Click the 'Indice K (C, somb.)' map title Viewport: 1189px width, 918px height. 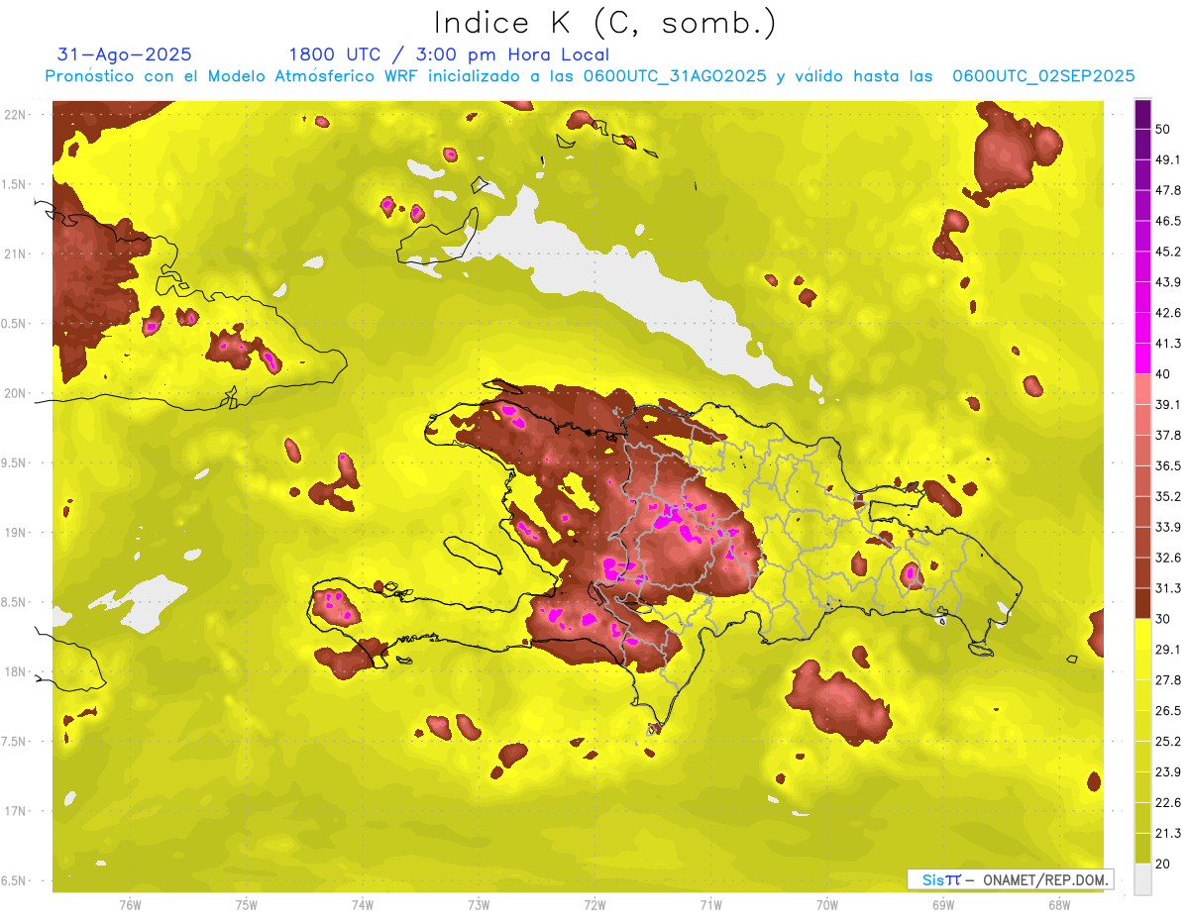click(605, 24)
